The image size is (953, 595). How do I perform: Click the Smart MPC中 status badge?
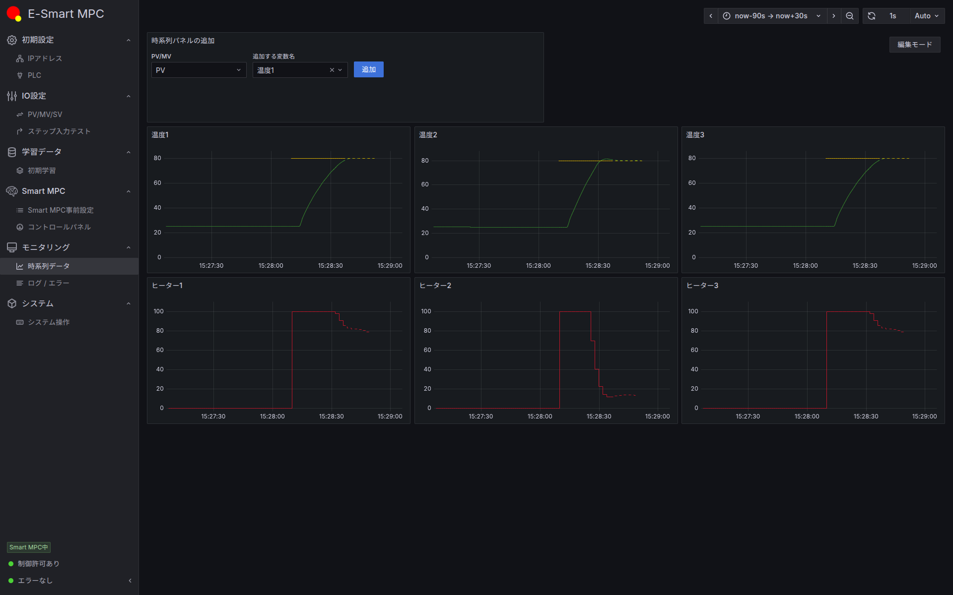point(29,547)
